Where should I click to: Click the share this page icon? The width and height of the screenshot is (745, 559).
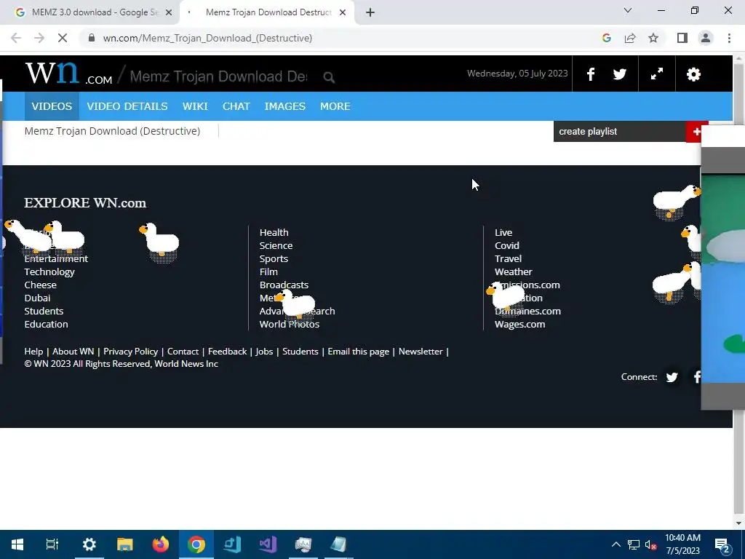[x=630, y=38]
